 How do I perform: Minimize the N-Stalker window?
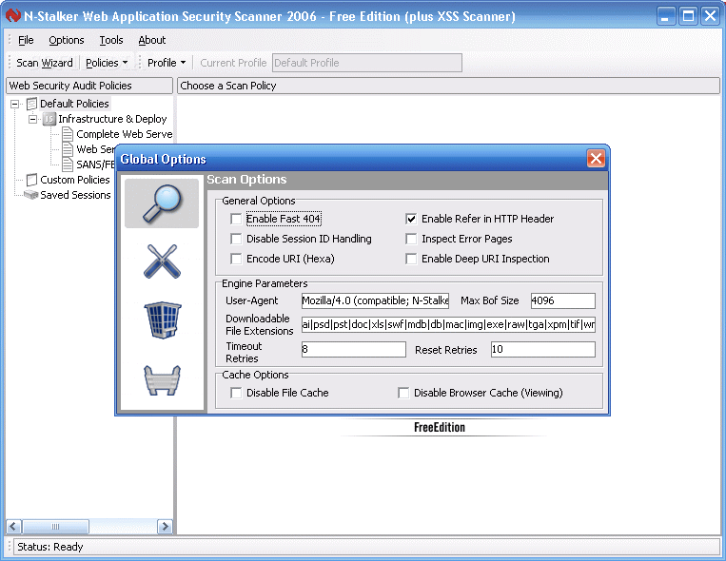point(666,16)
